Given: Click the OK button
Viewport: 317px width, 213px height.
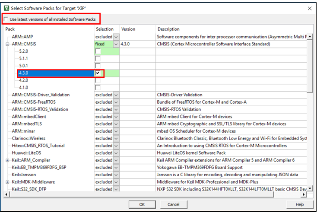Looking at the screenshot, I should click(x=142, y=204).
